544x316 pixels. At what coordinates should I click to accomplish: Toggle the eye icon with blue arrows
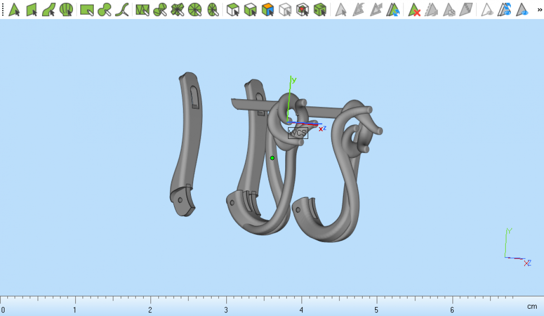(505, 10)
